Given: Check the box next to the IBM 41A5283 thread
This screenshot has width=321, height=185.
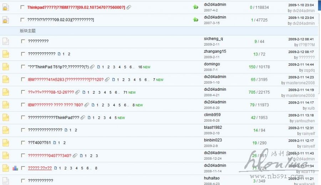Looking at the screenshot, I should [23, 79].
